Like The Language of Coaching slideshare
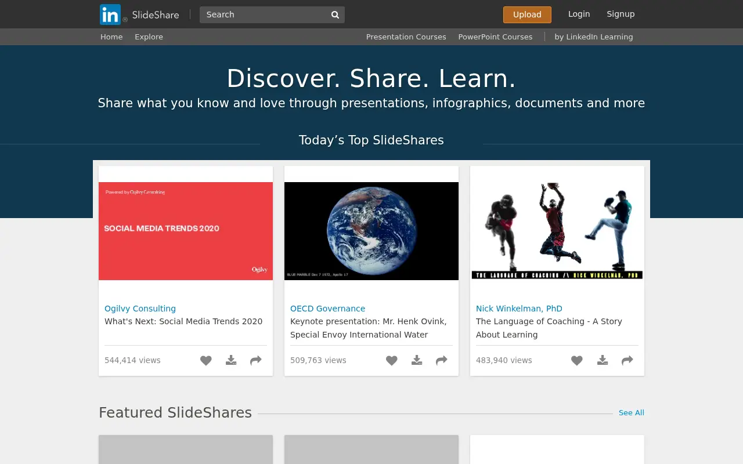743x464 pixels. point(577,360)
